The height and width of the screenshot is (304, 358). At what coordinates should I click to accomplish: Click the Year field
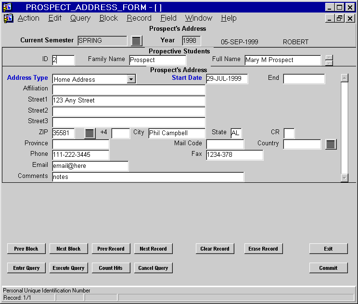click(192, 40)
